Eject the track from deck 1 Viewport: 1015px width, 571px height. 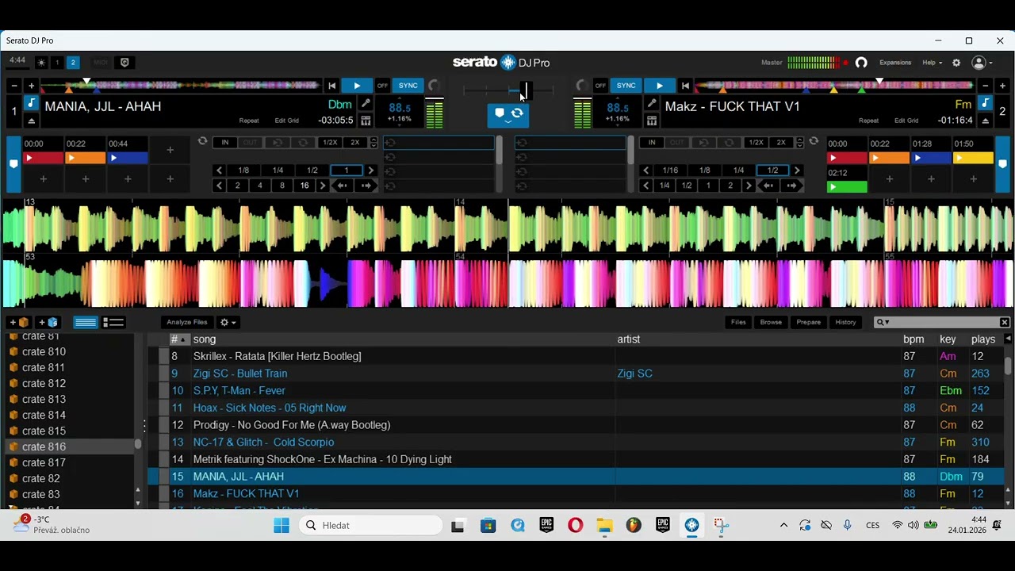(31, 121)
